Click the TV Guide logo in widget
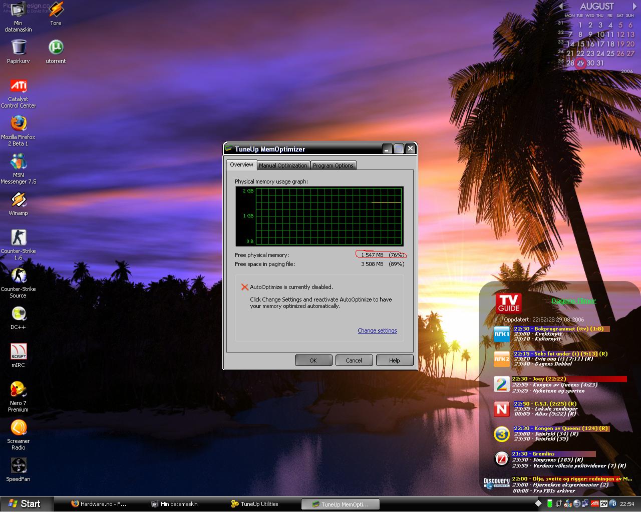Image resolution: width=641 pixels, height=512 pixels. coord(509,303)
